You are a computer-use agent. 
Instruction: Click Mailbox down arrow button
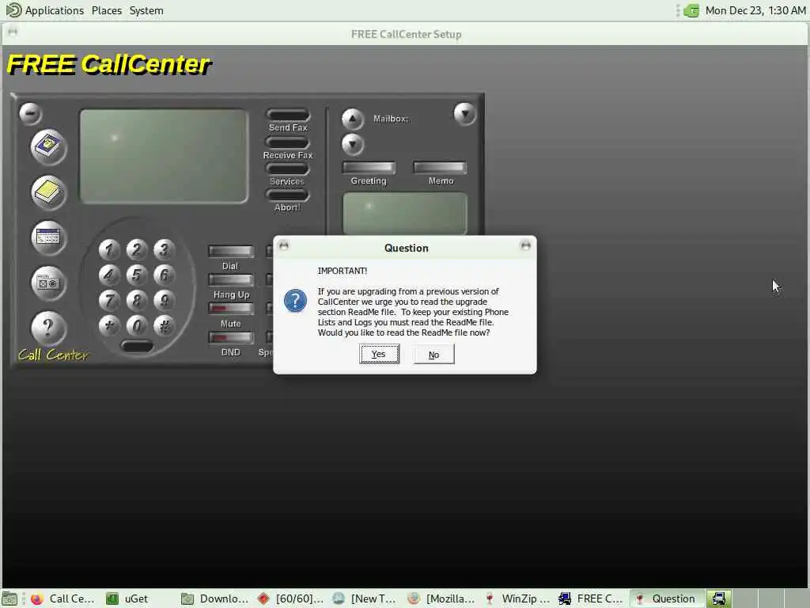[352, 144]
